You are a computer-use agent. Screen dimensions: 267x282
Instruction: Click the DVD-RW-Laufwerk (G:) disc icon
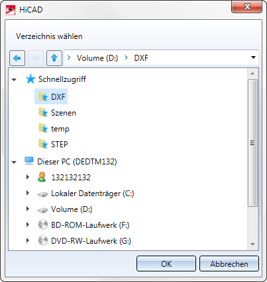pyautogui.click(x=42, y=240)
